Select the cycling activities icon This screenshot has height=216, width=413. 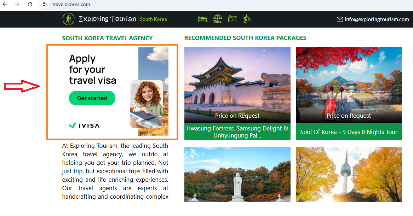click(247, 19)
